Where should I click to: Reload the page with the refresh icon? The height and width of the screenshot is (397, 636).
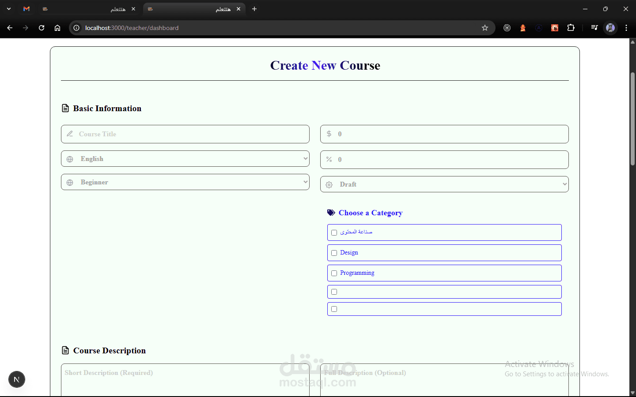42,28
